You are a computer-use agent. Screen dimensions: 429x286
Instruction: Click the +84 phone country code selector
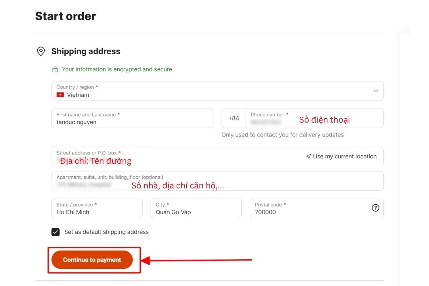click(x=234, y=118)
